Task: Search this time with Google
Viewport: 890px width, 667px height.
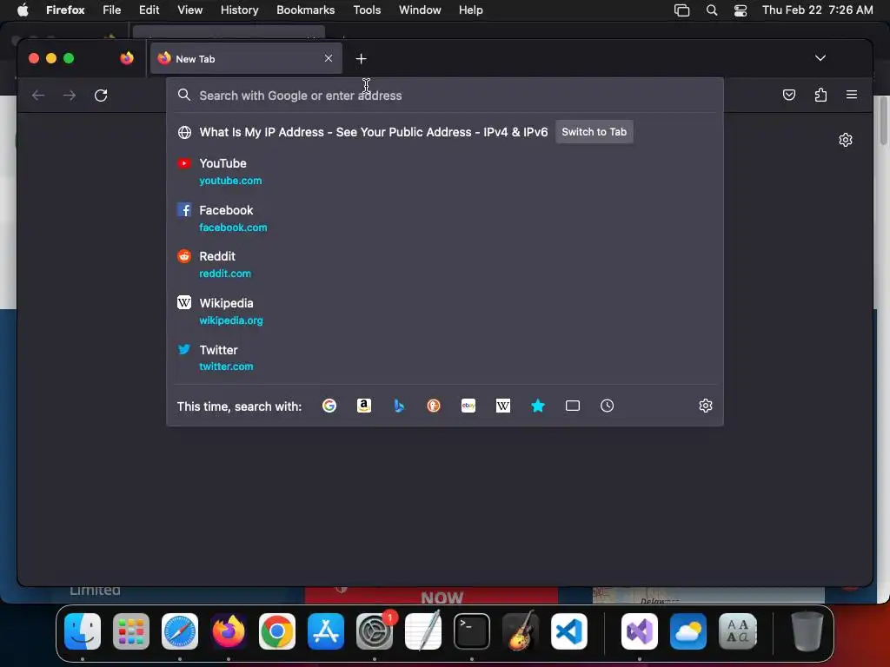Action: click(x=329, y=406)
